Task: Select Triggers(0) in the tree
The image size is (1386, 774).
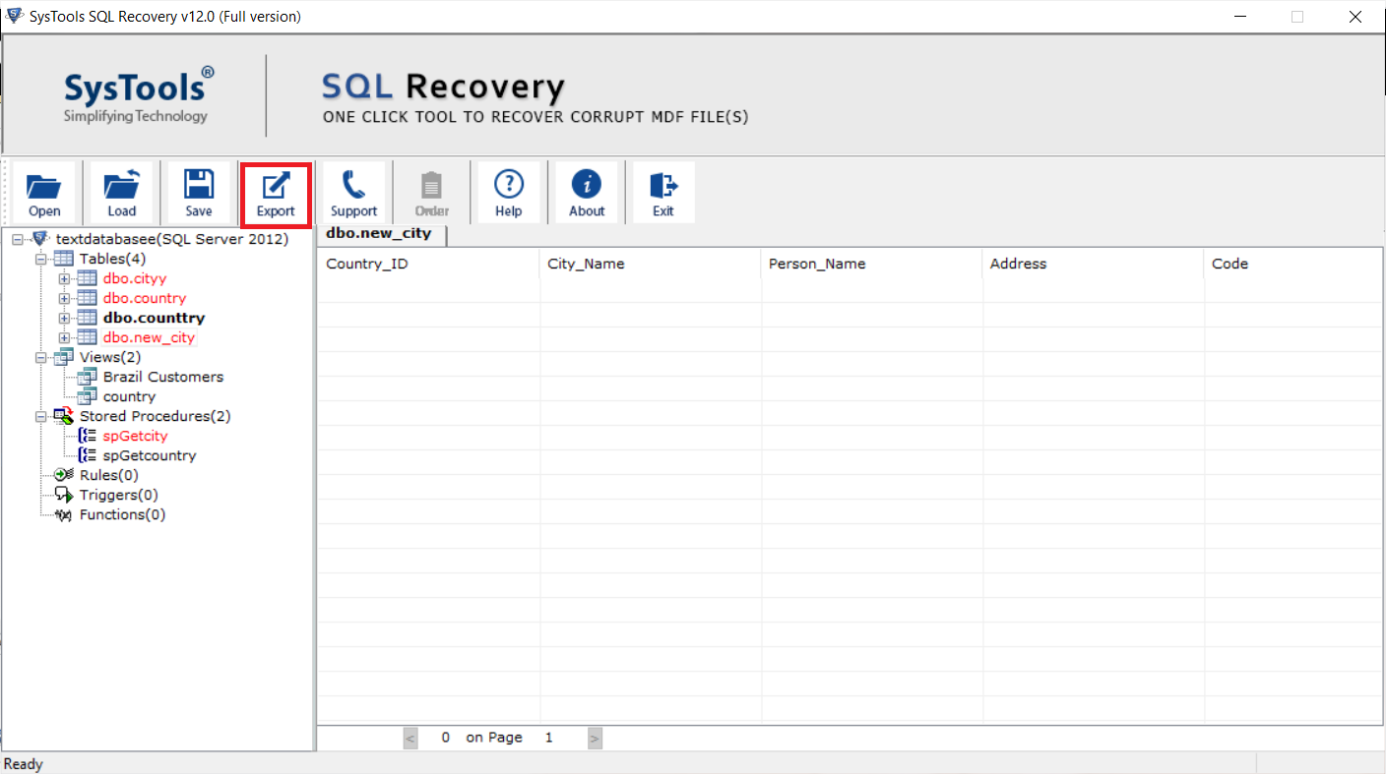Action: (119, 495)
